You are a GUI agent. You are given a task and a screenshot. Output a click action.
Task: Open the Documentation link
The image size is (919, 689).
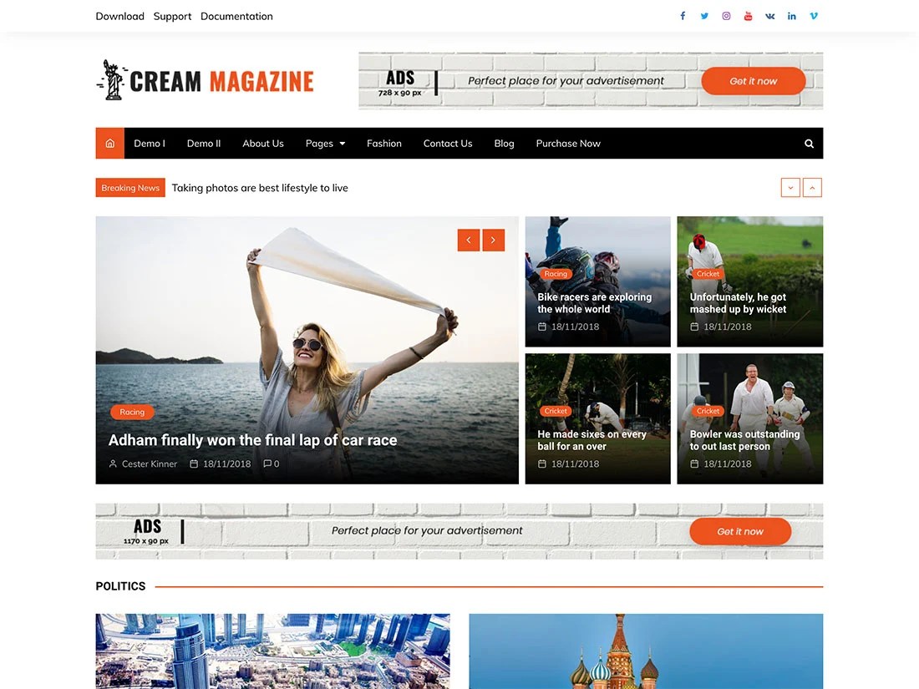236,16
